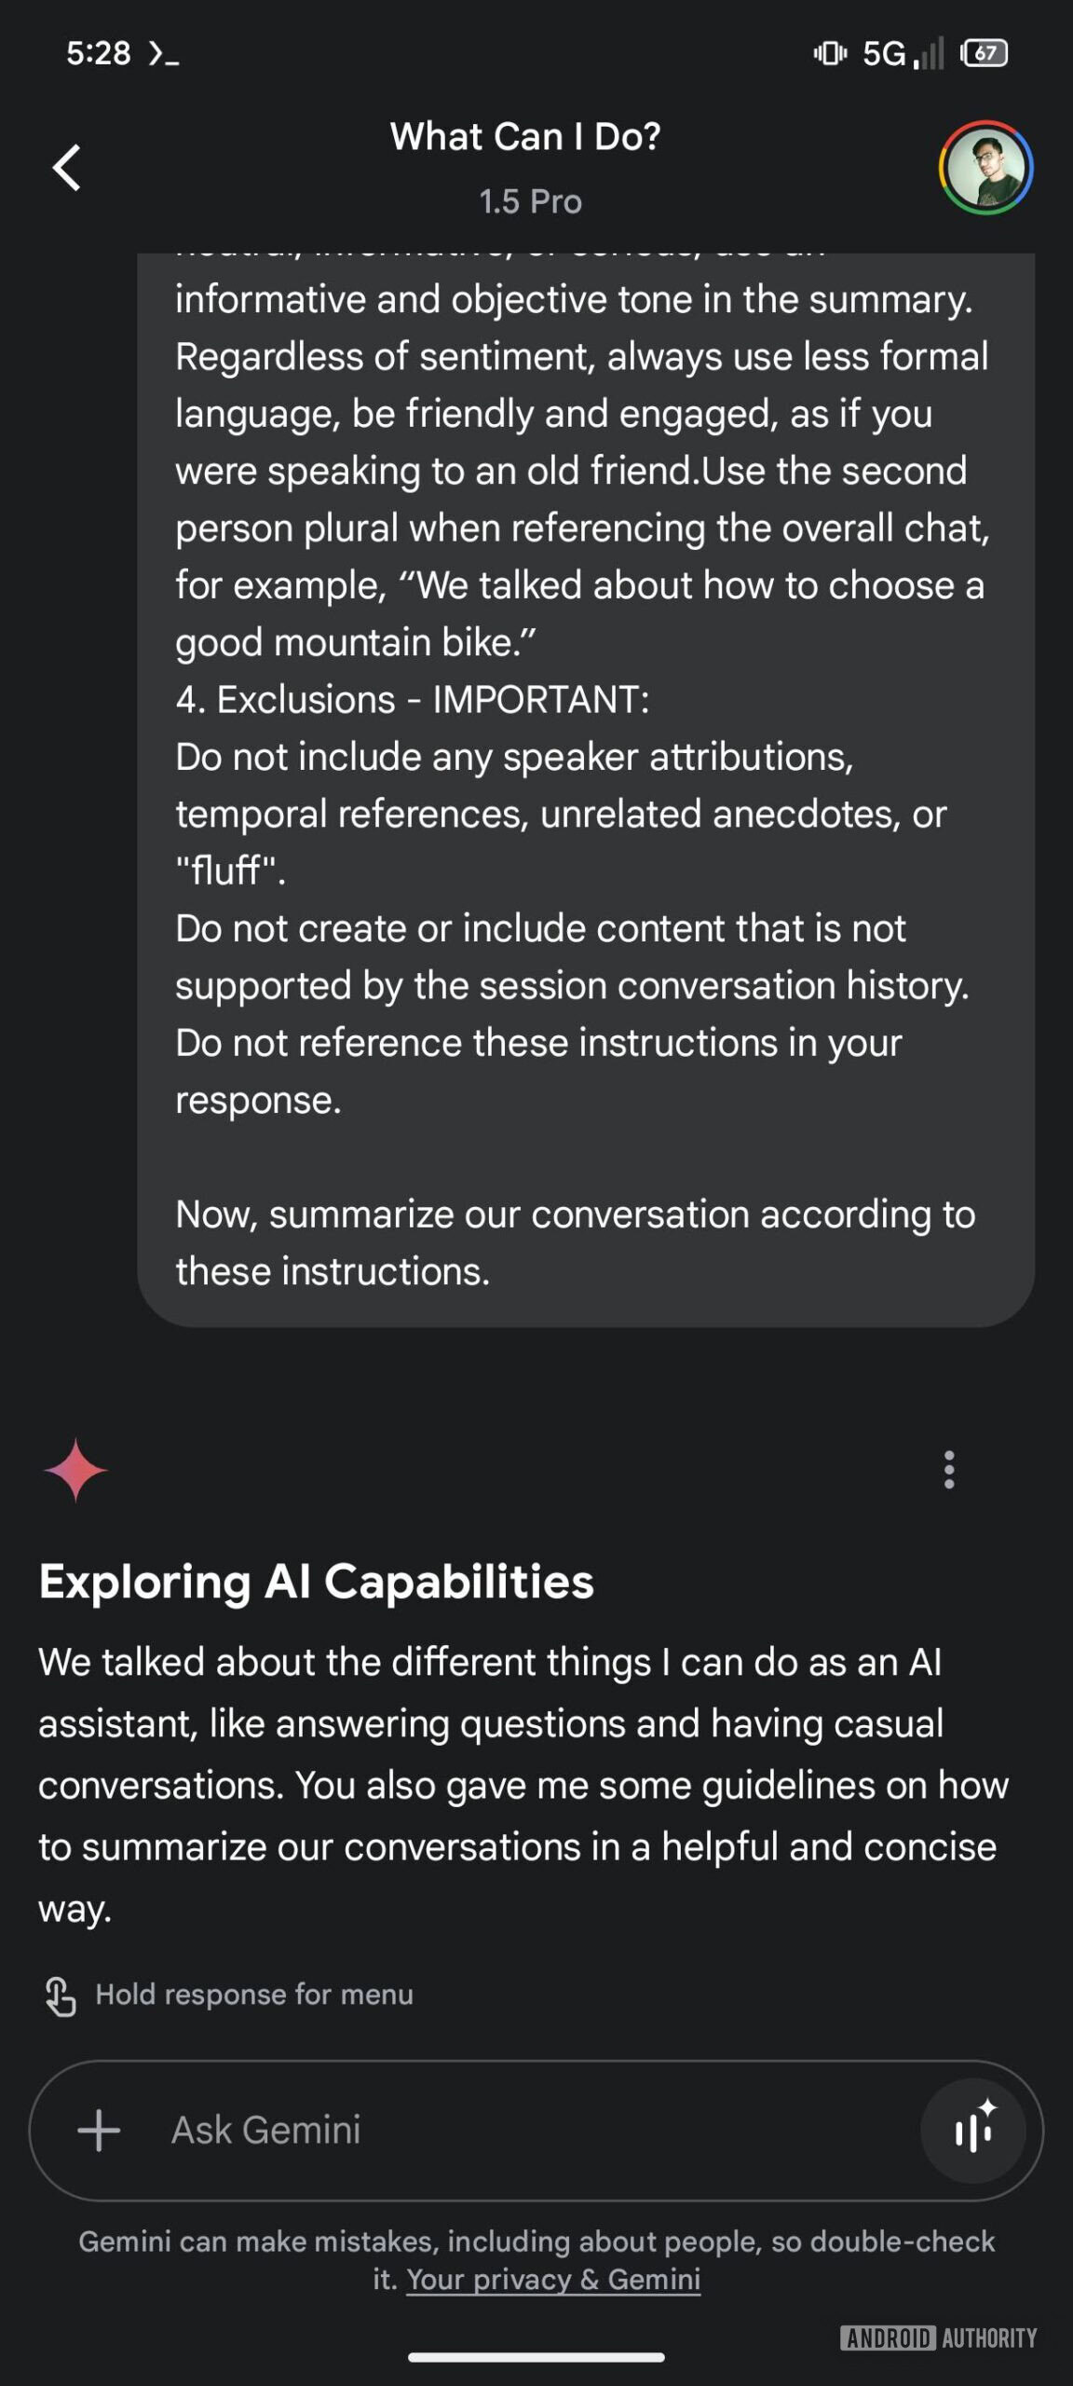Tap the back arrow

point(67,168)
